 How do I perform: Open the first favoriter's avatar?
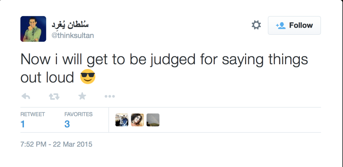coord(122,120)
